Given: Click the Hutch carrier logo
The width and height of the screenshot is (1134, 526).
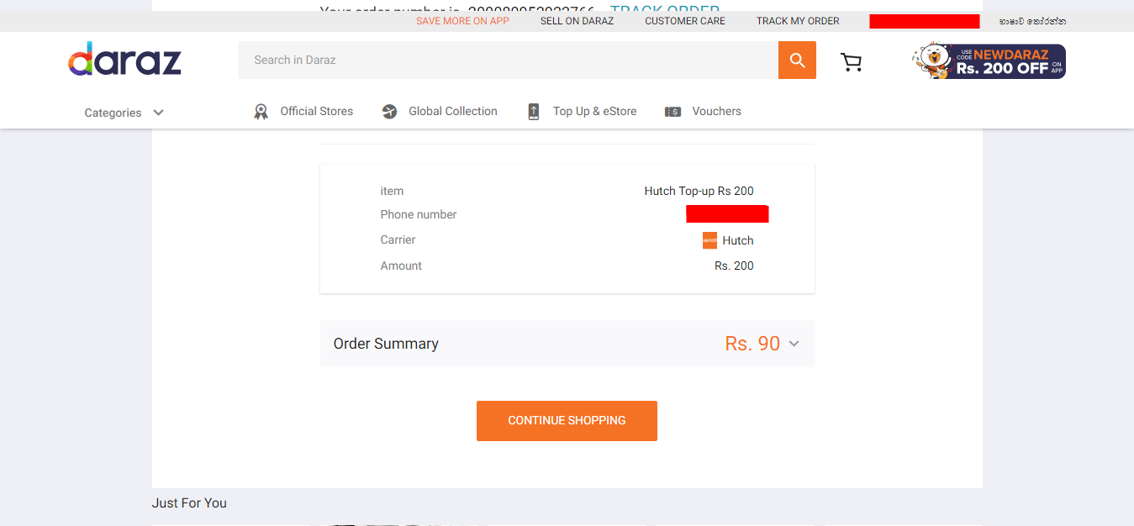Looking at the screenshot, I should point(709,240).
